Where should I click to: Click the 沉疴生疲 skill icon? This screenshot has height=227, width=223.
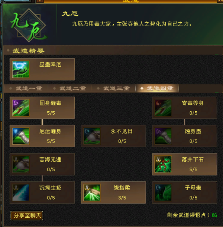(x=20, y=193)
